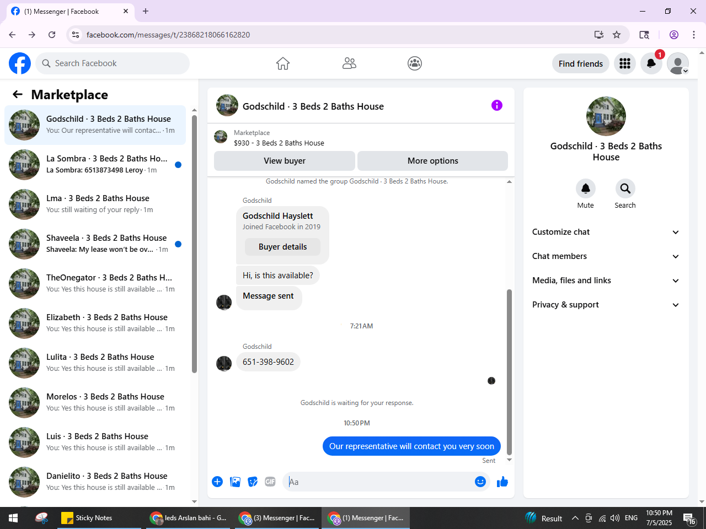Search in conversation using the magnifier icon
This screenshot has width=706, height=529.
[x=625, y=188]
